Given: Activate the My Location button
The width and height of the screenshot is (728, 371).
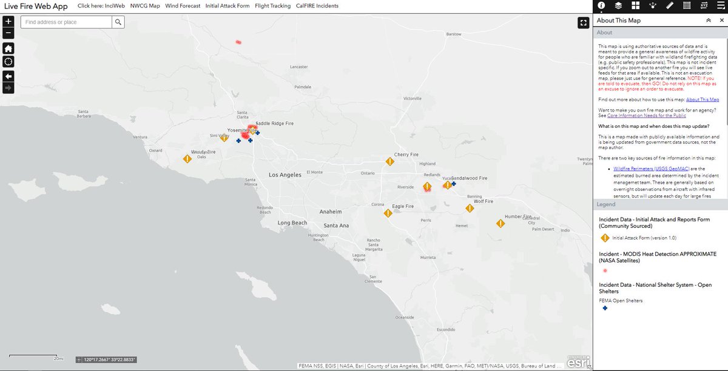Looking at the screenshot, I should 8,61.
